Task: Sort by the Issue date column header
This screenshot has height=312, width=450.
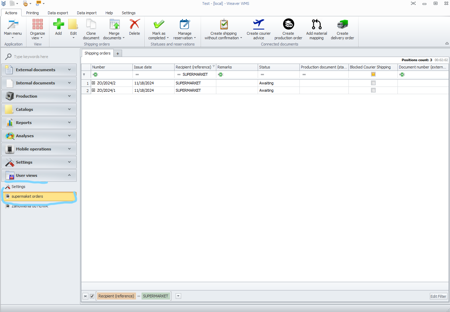Action: tap(153, 67)
